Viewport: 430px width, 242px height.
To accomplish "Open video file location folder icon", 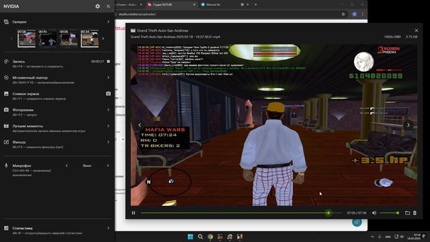I will [x=407, y=213].
